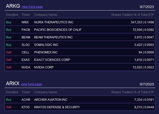The height and width of the screenshot is (114, 159).
Task: Click Sell in the NVDA row
Action: click(9, 67)
